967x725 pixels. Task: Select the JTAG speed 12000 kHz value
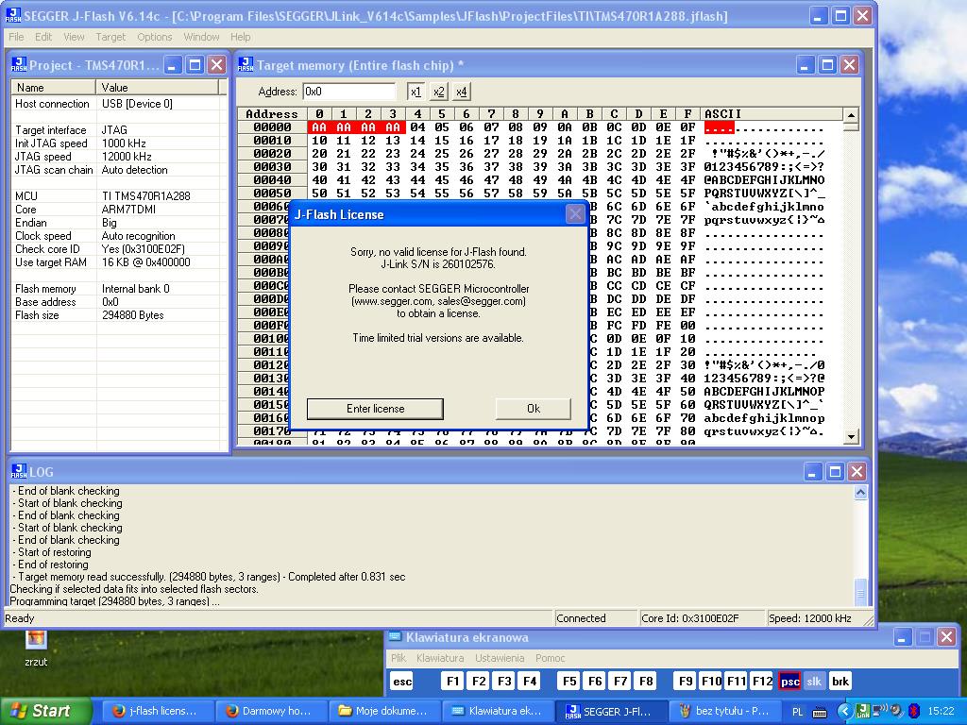tap(127, 157)
